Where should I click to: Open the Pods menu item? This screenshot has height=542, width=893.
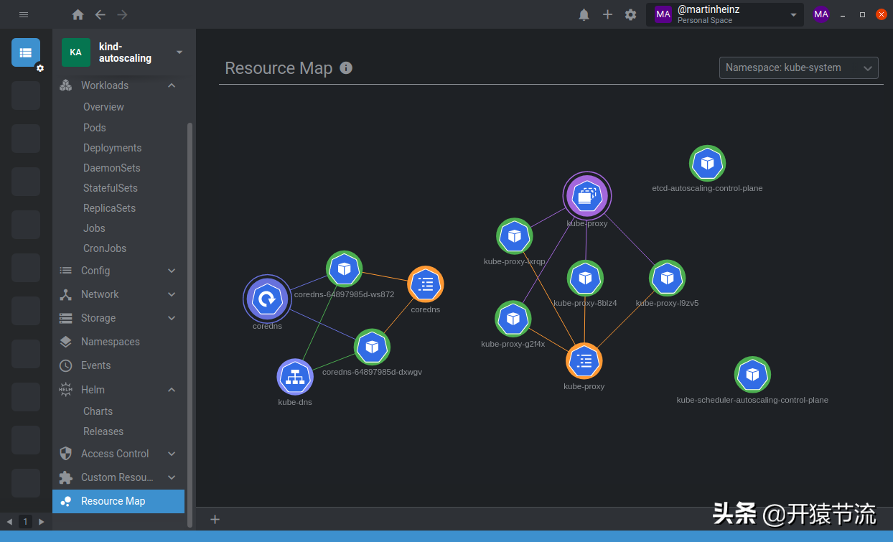click(x=95, y=128)
